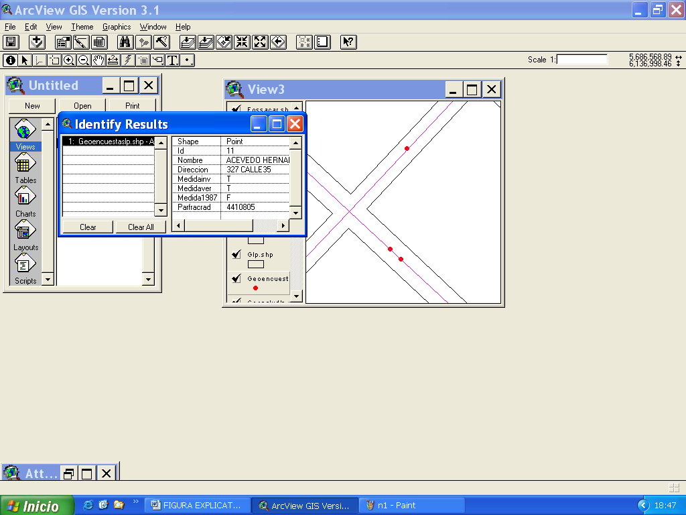The width and height of the screenshot is (686, 515).
Task: Click the Glp.shp legend symbol box
Action: 256,264
